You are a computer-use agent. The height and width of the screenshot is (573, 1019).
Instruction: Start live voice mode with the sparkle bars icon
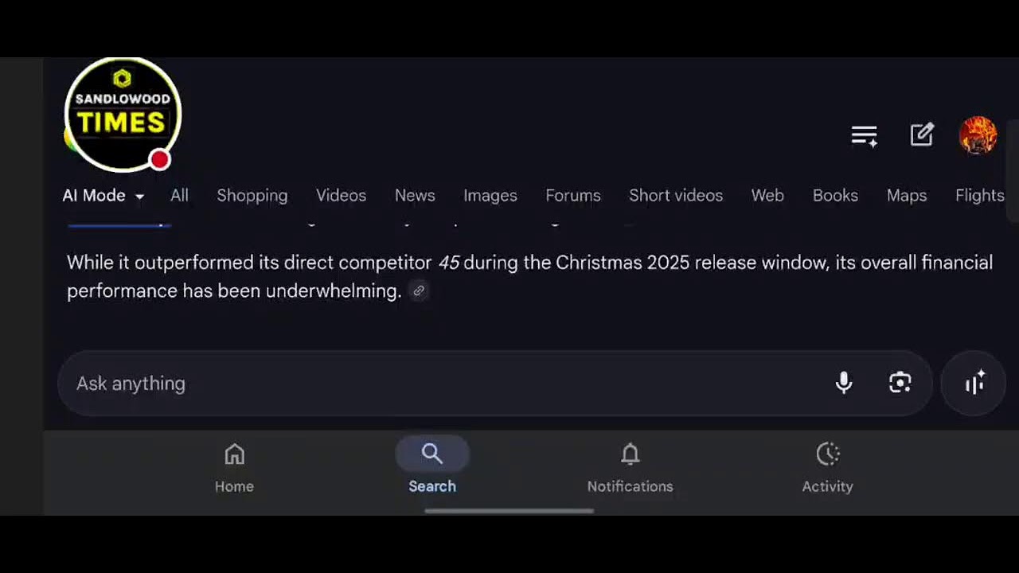tap(974, 383)
